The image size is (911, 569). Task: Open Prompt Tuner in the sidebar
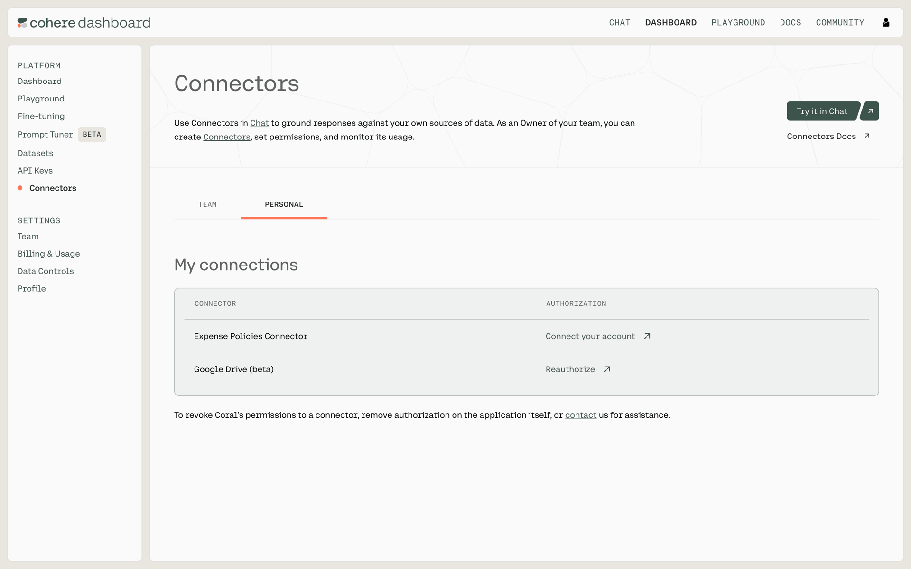pos(45,134)
